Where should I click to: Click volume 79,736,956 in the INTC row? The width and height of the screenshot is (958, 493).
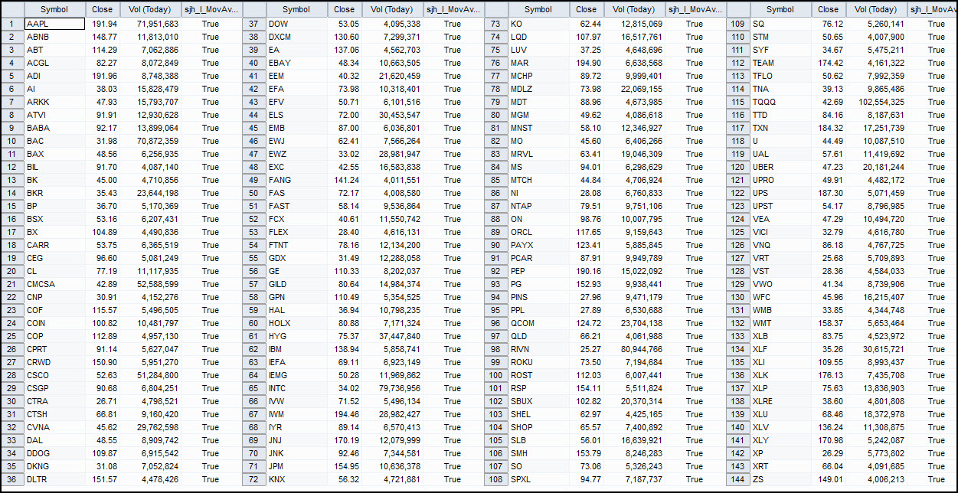[392, 388]
